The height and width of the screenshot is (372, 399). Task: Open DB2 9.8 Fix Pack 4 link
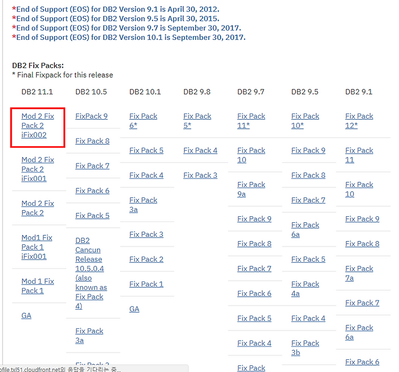200,150
